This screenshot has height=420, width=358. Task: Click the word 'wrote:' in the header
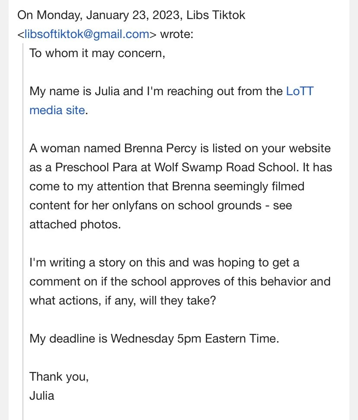tap(177, 34)
